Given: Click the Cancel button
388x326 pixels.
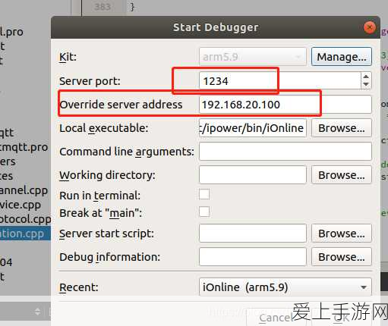Looking at the screenshot, I should [276, 318].
